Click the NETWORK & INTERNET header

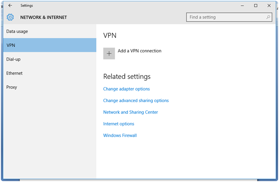click(44, 17)
